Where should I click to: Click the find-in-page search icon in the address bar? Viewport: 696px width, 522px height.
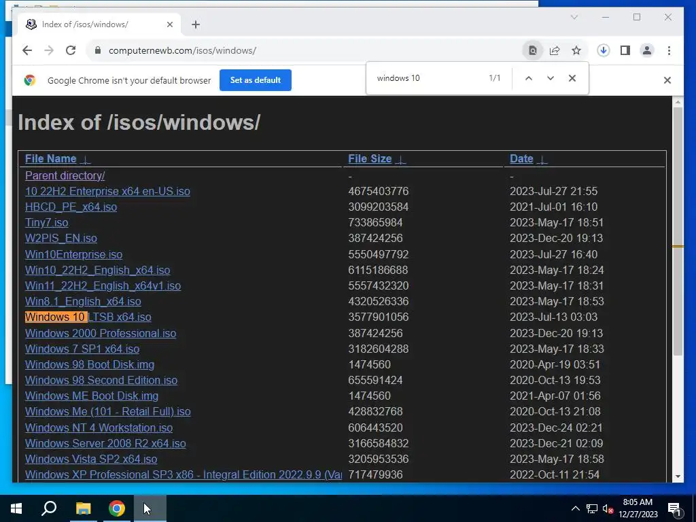(x=533, y=50)
